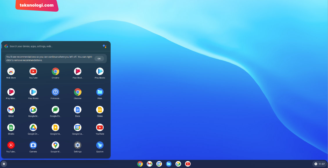Toggle the launcher button on the shelf
This screenshot has height=168, width=328.
tap(4, 164)
